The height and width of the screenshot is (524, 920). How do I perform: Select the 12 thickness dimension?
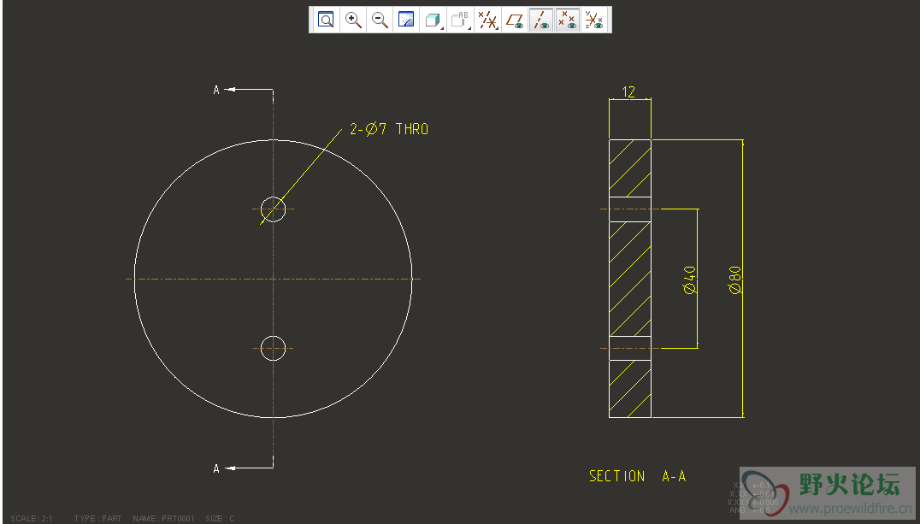click(628, 91)
